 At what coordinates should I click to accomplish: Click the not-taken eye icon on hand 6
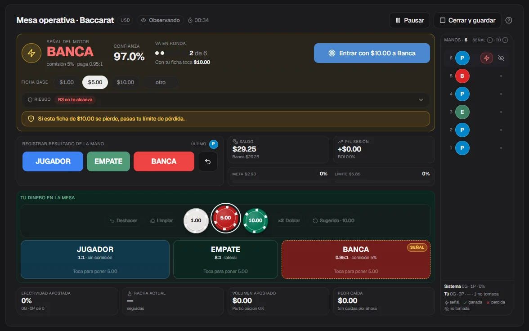pyautogui.click(x=501, y=58)
